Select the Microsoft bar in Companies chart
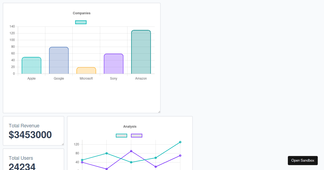Image resolution: width=324 pixels, height=170 pixels. coord(86,70)
